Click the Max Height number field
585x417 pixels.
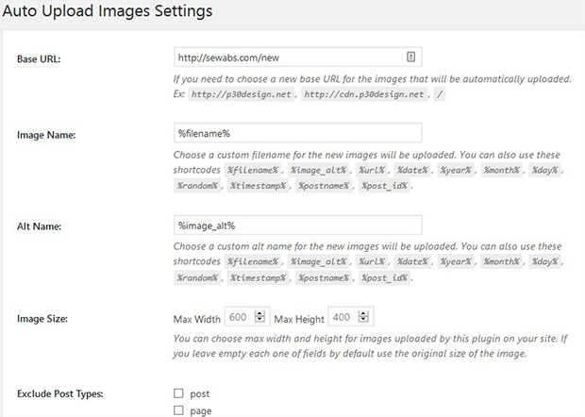pos(350,317)
